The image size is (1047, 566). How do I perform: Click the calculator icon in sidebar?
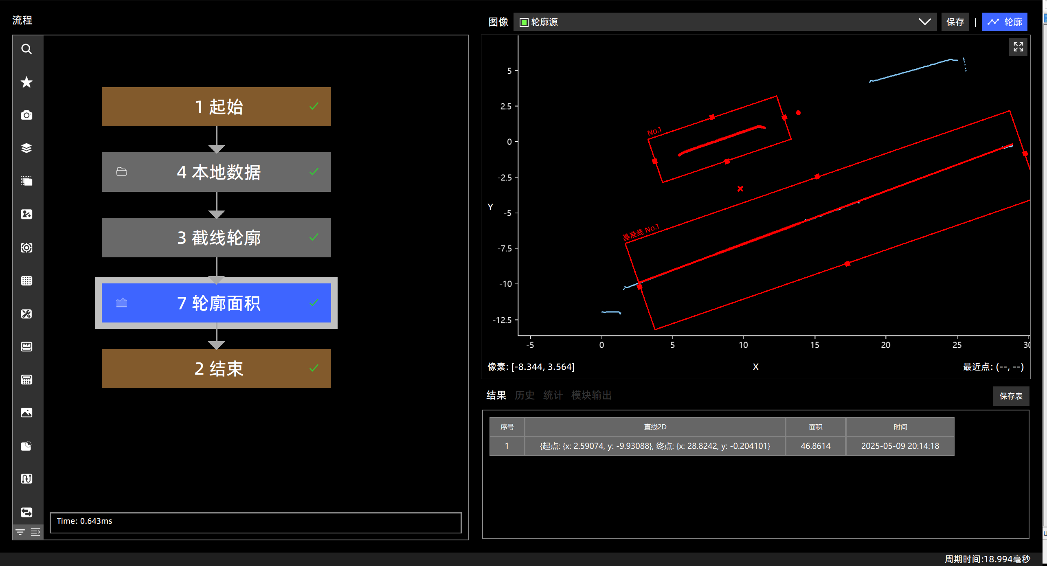tap(26, 380)
